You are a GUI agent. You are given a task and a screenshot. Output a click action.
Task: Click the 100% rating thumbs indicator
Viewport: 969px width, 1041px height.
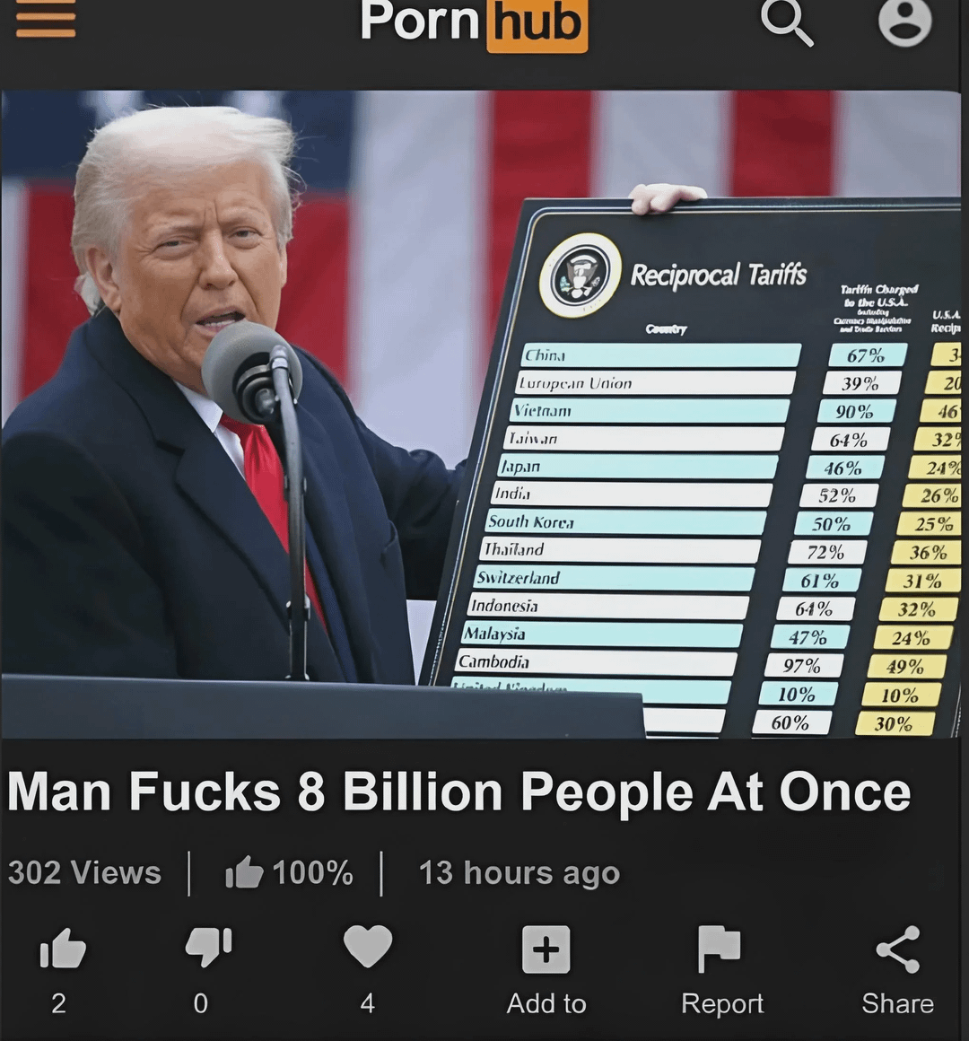[x=289, y=872]
